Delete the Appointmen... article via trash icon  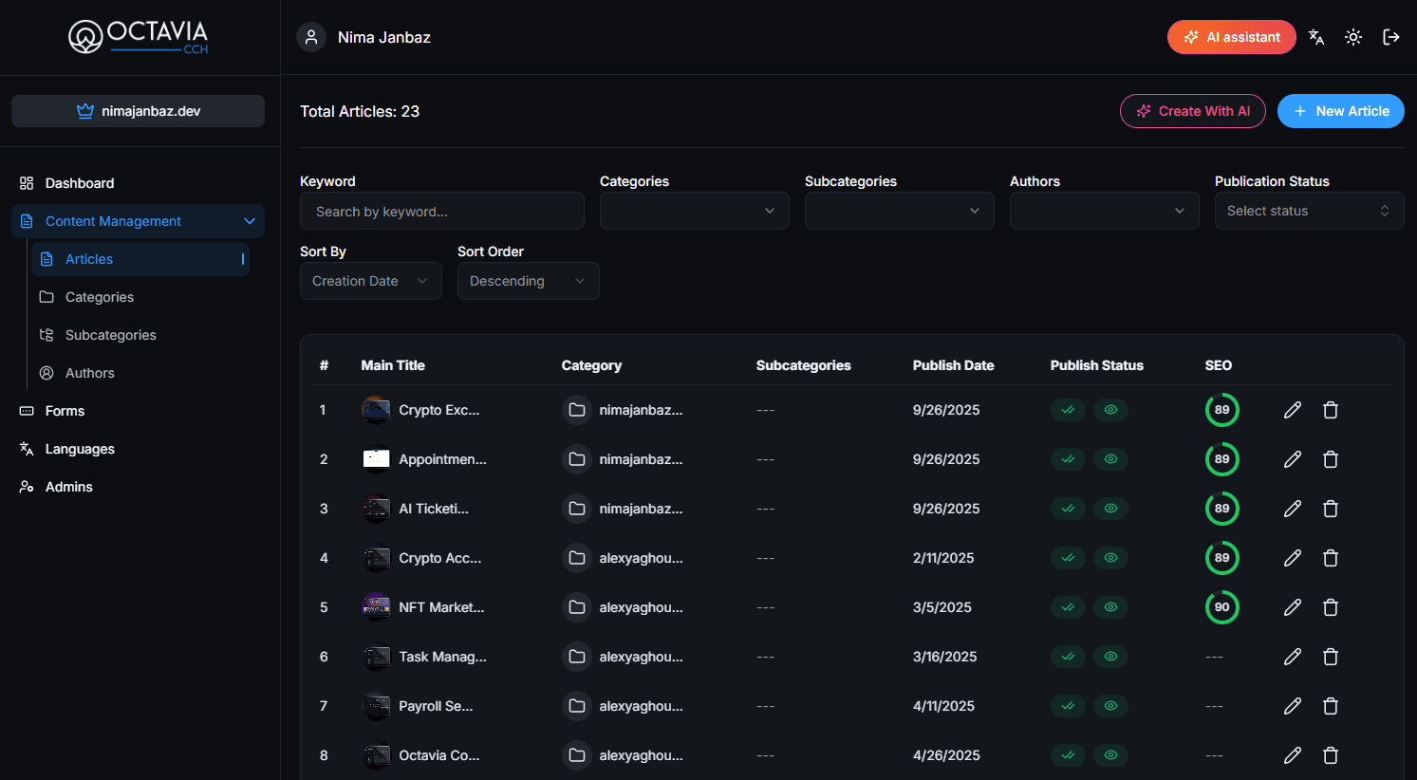click(x=1331, y=459)
